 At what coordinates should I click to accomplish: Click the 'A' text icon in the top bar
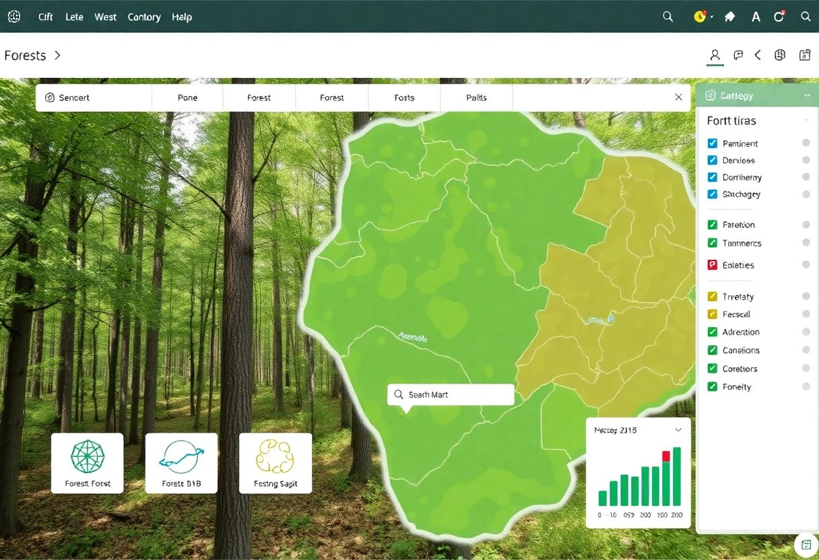(756, 17)
